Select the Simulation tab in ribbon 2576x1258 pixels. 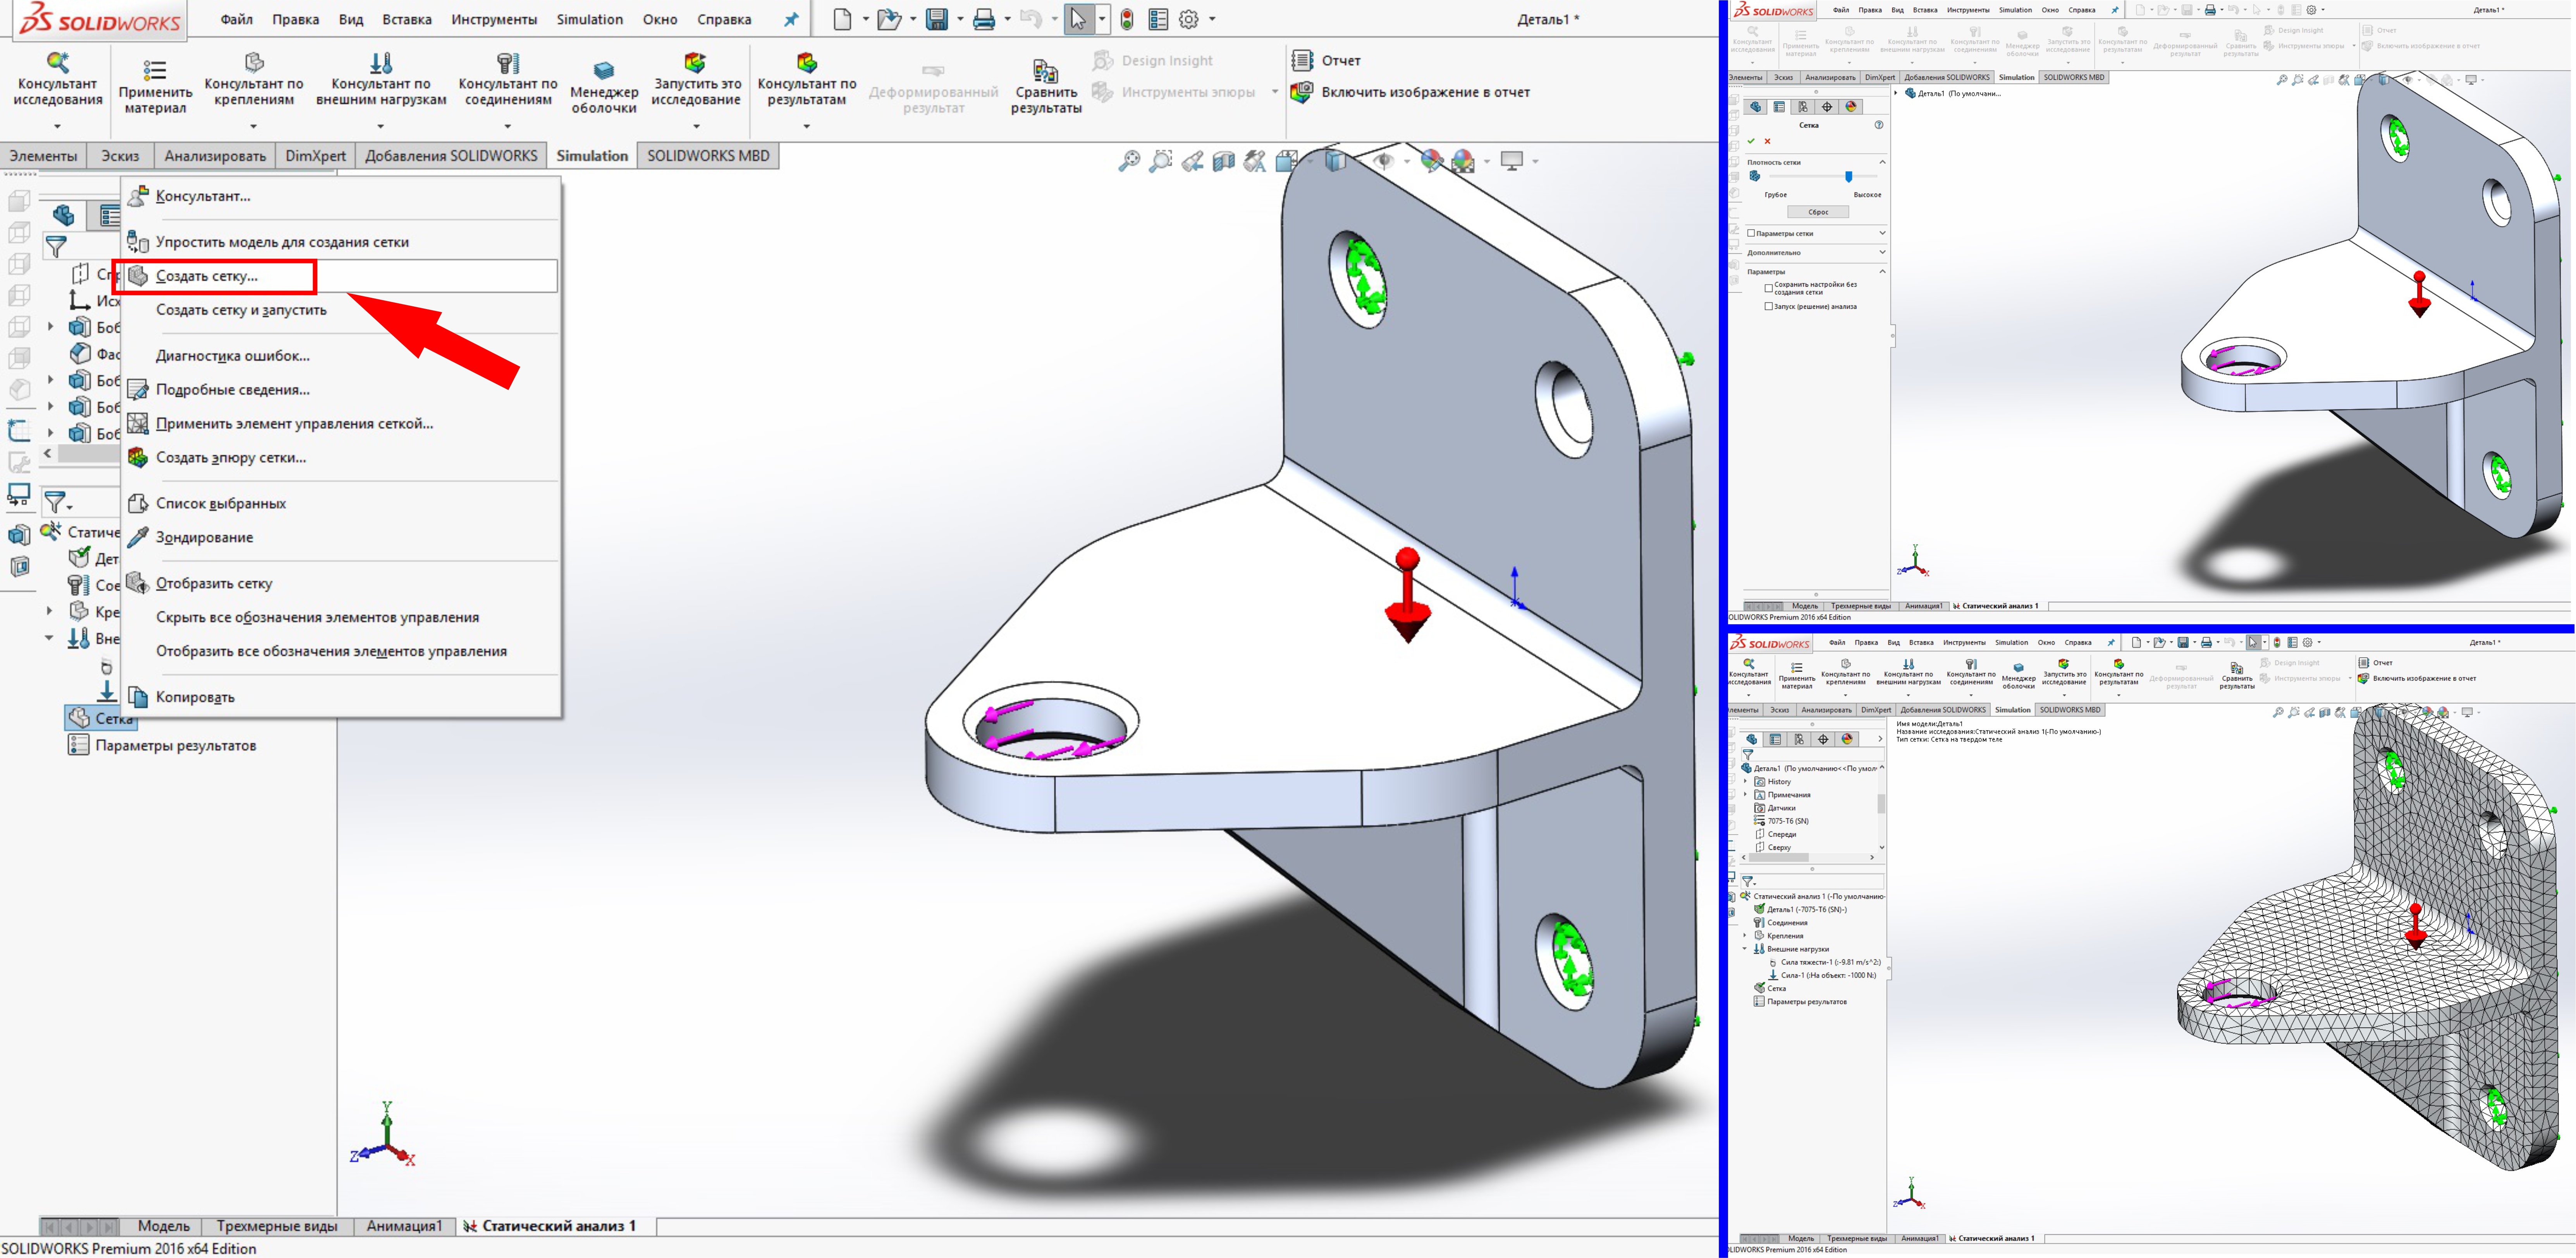tap(590, 155)
